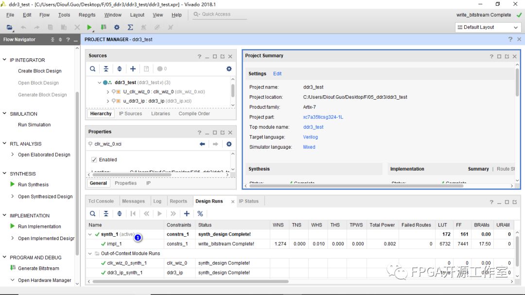Switch to the Tcl Console tab
This screenshot has width=525, height=295.
point(101,201)
